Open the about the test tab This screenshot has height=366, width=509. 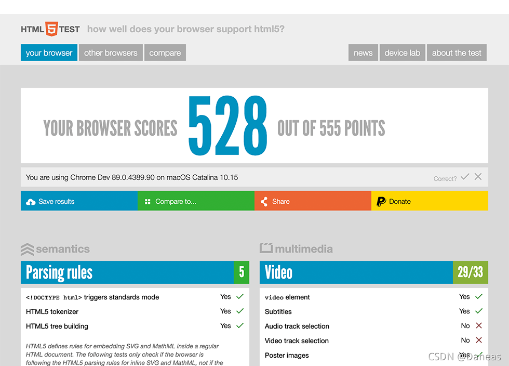457,53
